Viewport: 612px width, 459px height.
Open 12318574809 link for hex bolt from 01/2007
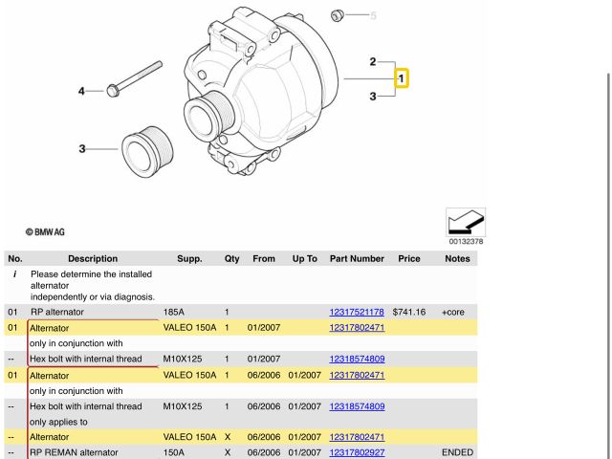coord(356,360)
